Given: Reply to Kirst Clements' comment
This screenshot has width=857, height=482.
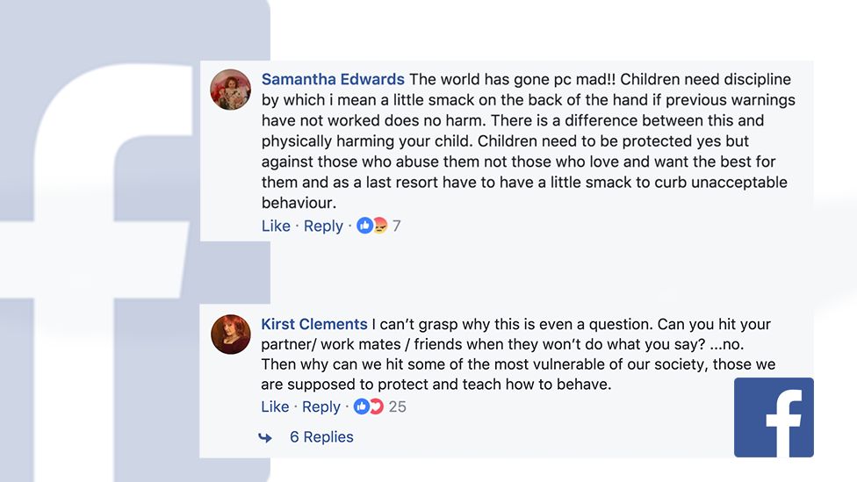Looking at the screenshot, I should (321, 406).
